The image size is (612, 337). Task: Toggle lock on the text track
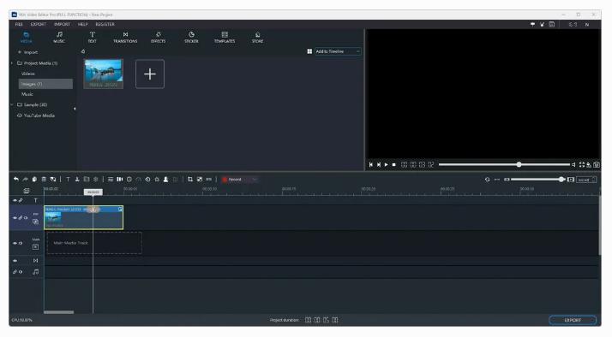point(21,201)
